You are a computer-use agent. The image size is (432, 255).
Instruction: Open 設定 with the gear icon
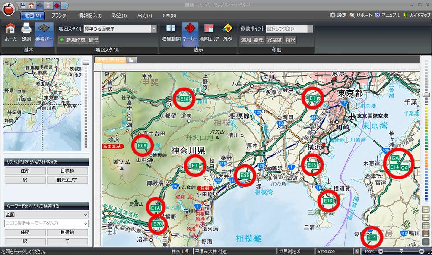[x=338, y=15]
